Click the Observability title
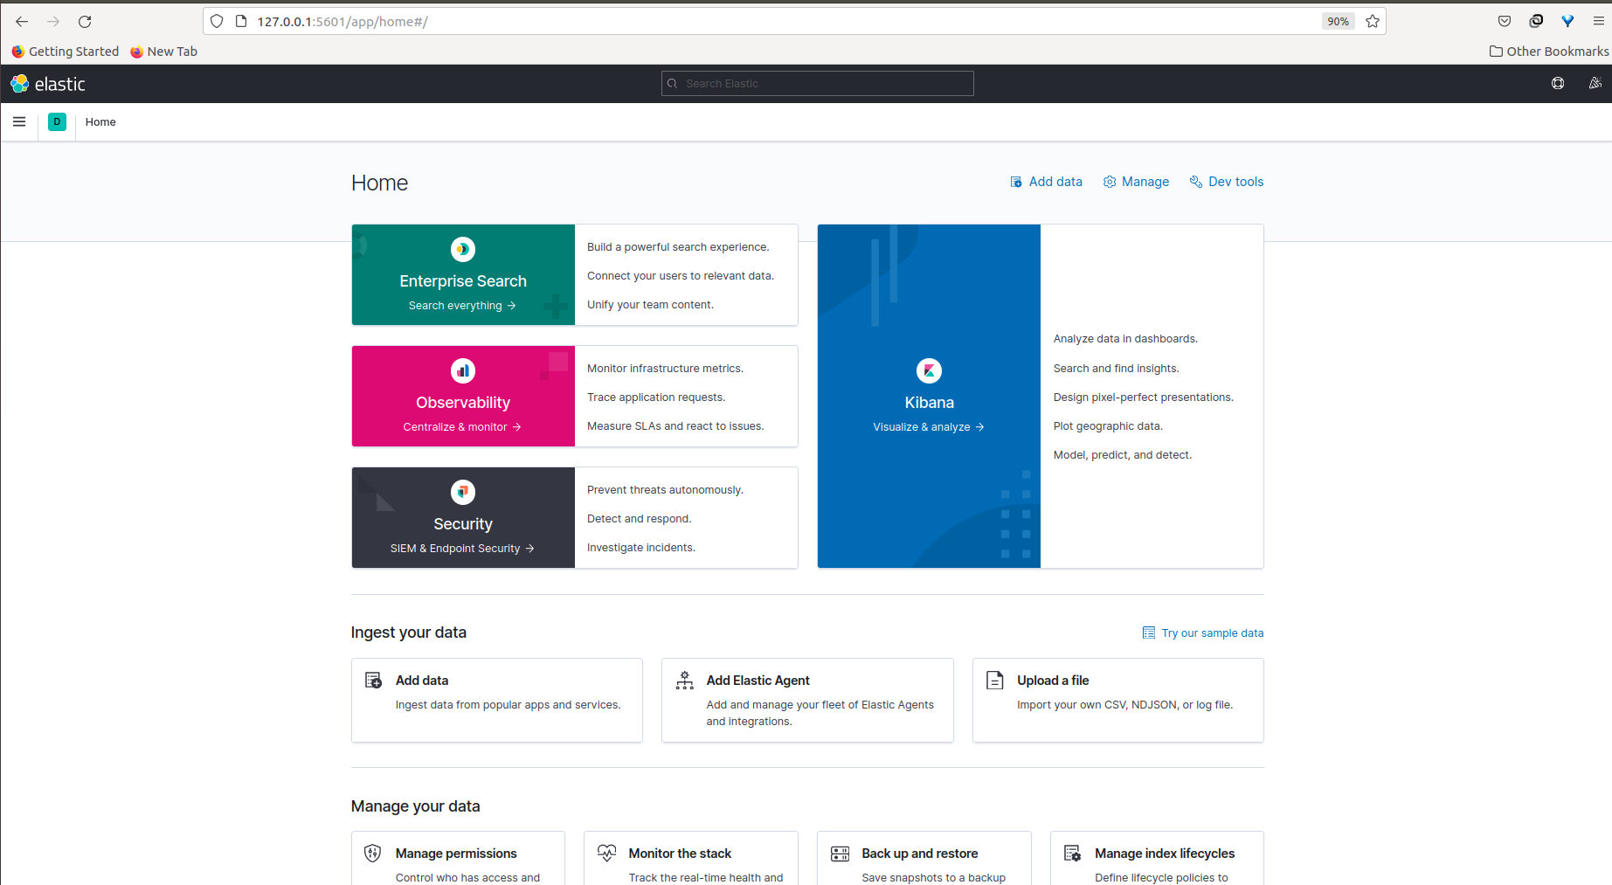 [463, 403]
